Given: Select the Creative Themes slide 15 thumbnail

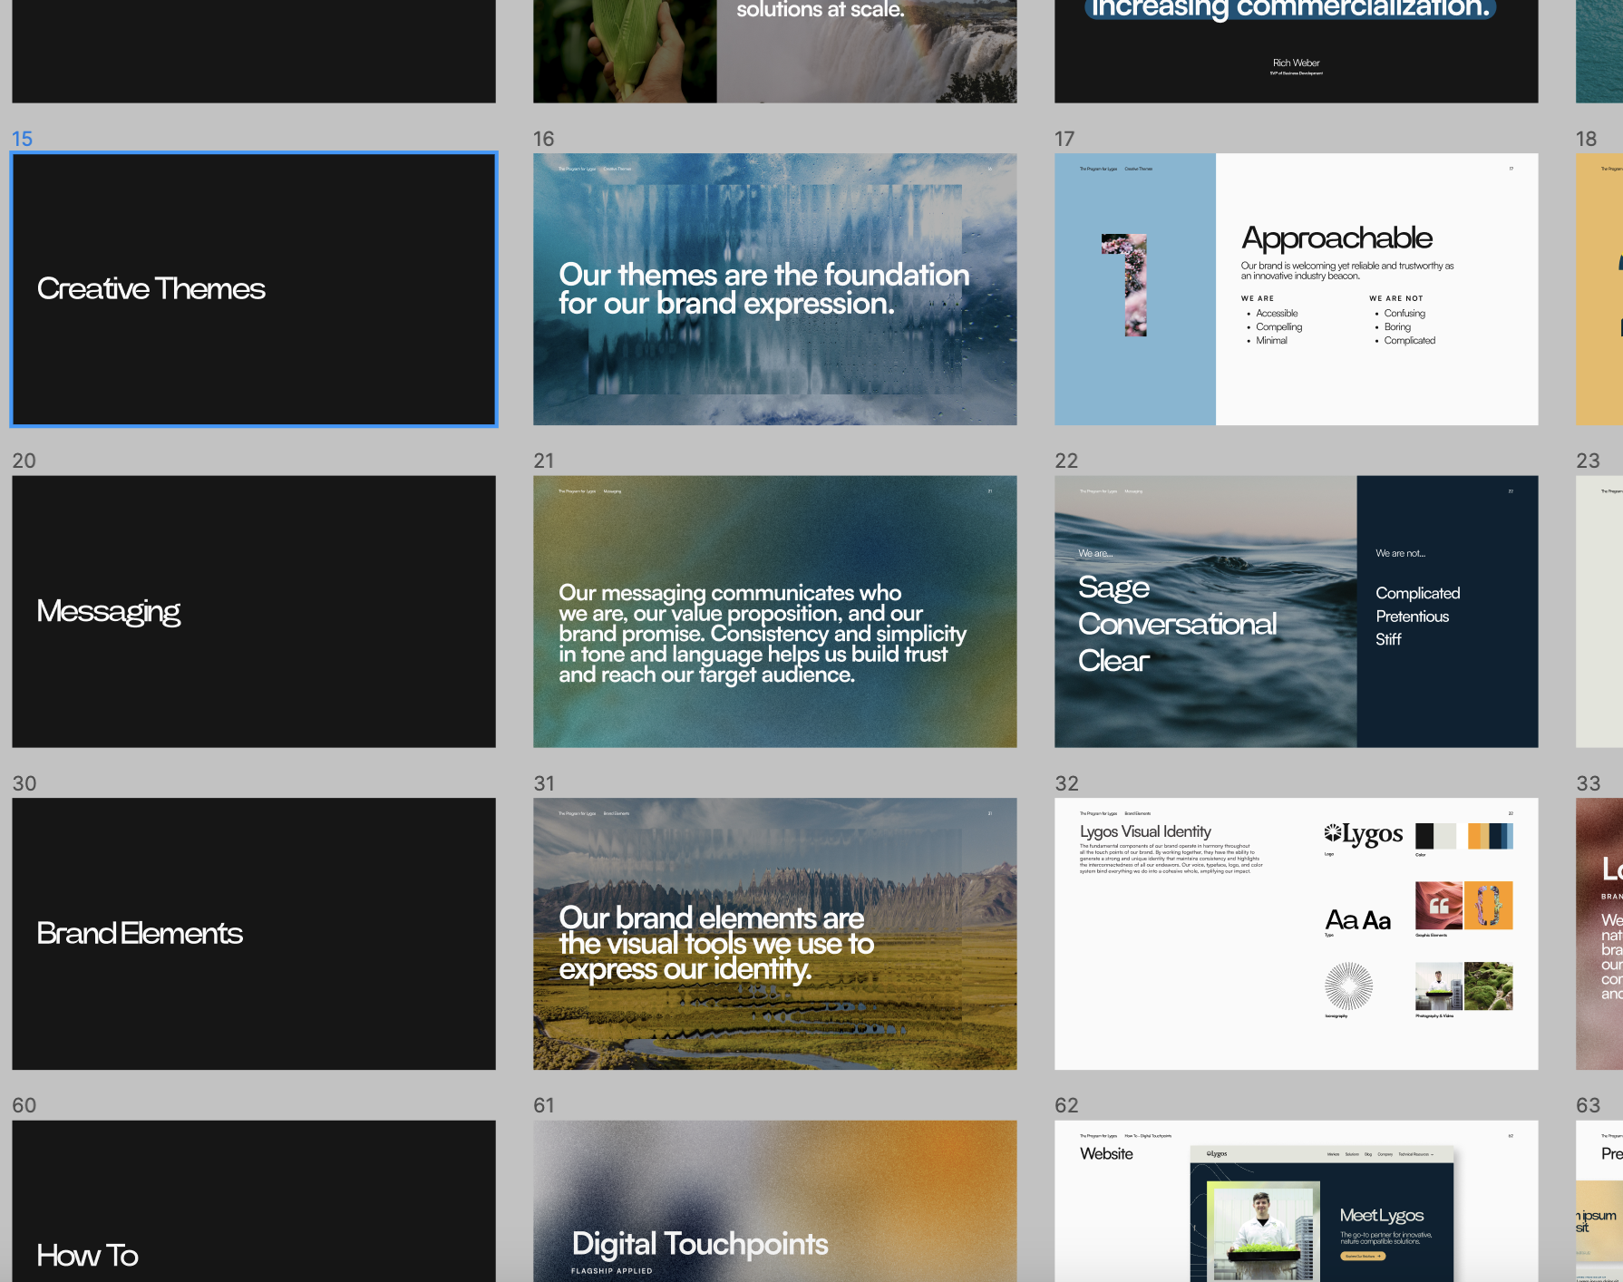Looking at the screenshot, I should 254,289.
